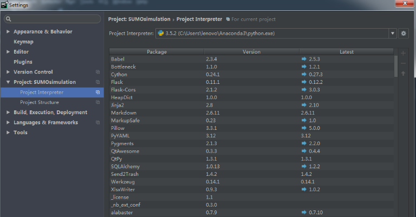
Task: Click project-level icon beside Project: SUMOsimulation
Action: pyautogui.click(x=97, y=82)
